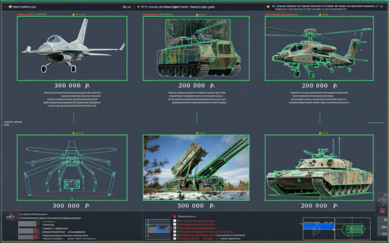Click the small red square badge on right sidebar
The height and width of the screenshot is (243, 389).
[x=383, y=211]
